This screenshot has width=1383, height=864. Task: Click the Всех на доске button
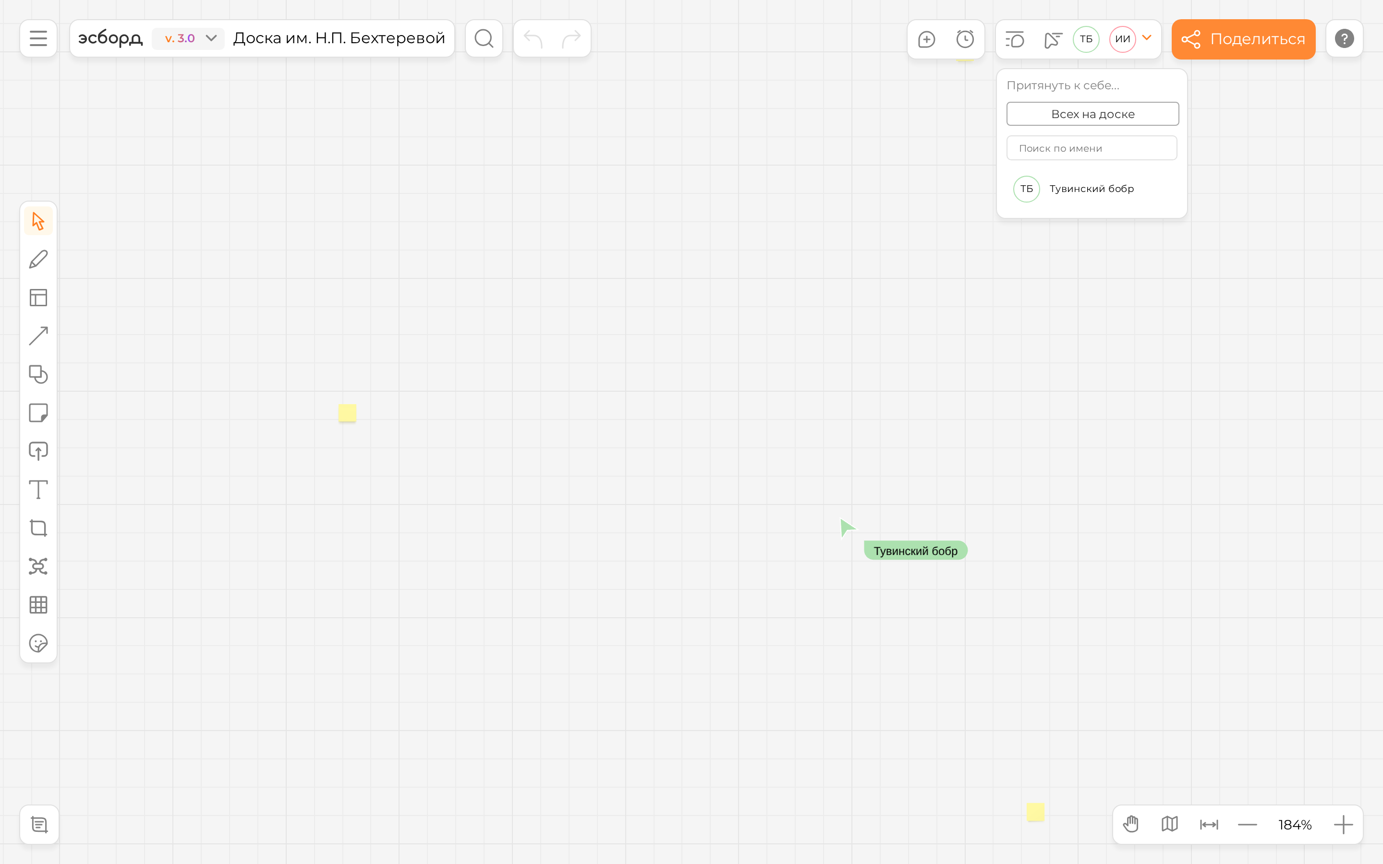click(1092, 114)
